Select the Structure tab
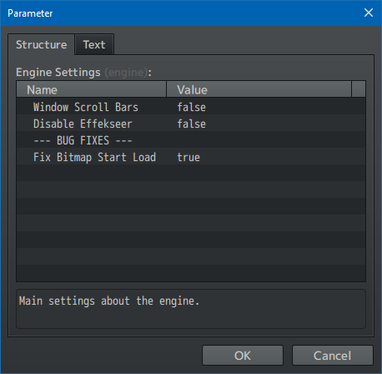 click(x=41, y=44)
